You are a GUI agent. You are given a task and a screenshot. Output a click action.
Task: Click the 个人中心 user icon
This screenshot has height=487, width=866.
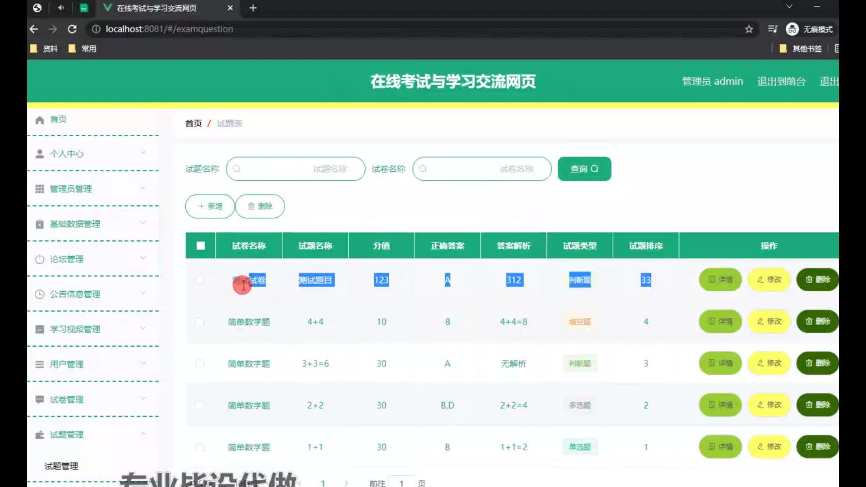(x=40, y=154)
